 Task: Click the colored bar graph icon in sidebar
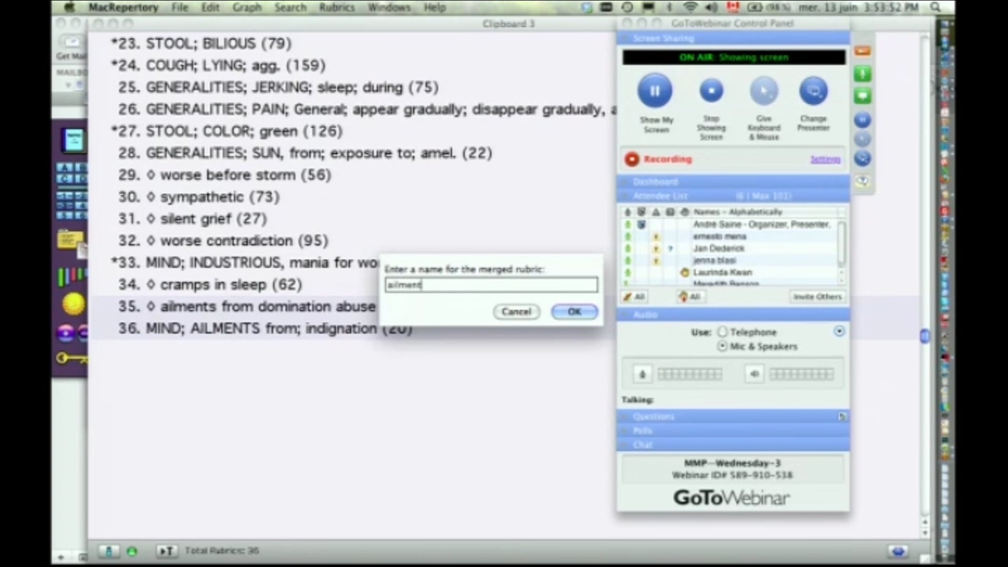[x=72, y=275]
